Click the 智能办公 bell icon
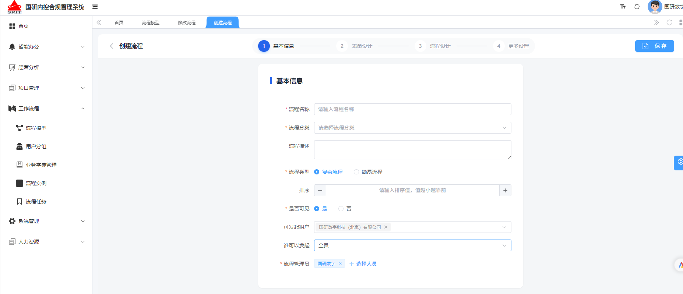The height and width of the screenshot is (294, 683). pos(12,47)
